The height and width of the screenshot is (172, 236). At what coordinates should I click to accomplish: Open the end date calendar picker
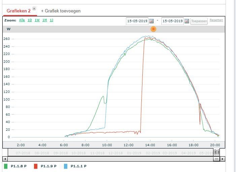click(x=187, y=21)
